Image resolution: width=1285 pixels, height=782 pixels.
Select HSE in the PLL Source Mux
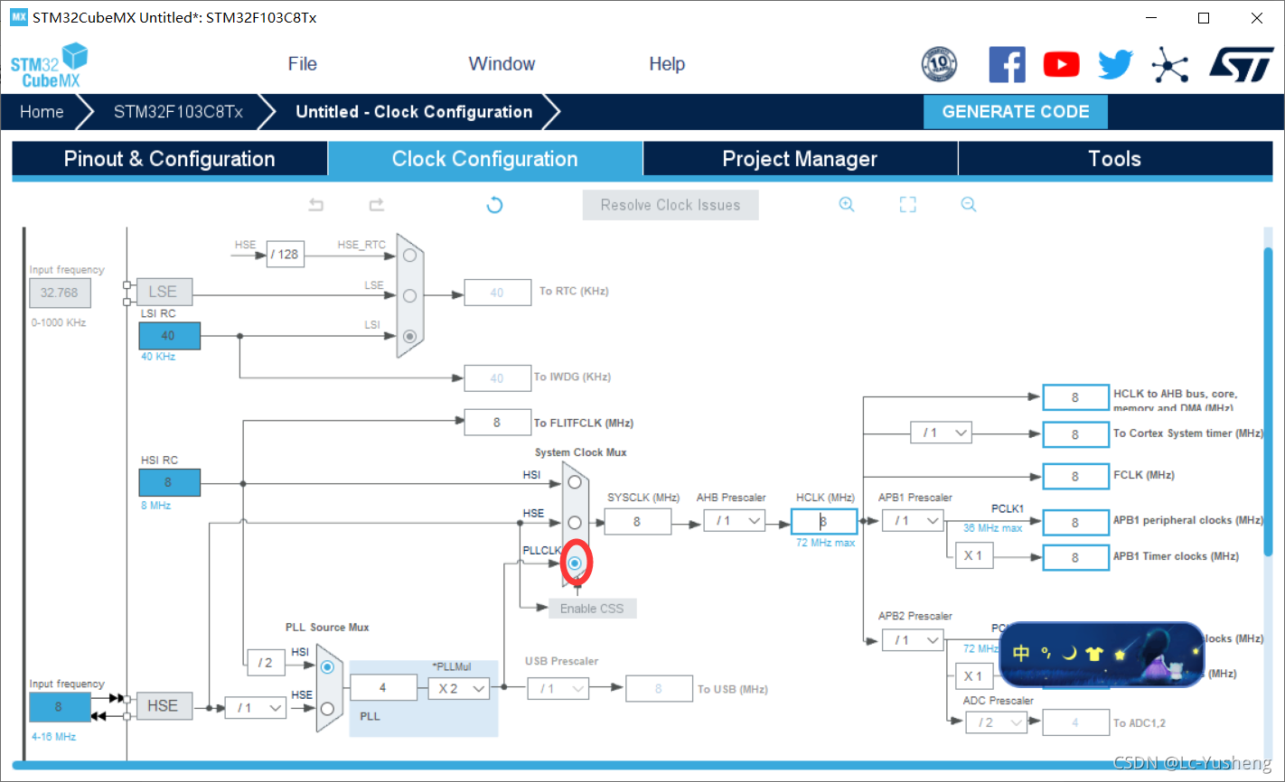[327, 708]
